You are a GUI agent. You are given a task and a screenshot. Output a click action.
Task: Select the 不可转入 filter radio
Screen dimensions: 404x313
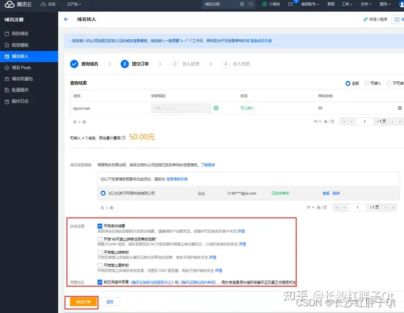389,84
